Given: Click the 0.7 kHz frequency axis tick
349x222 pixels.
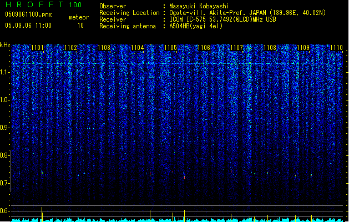Looking at the screenshot, I should click(5, 183).
